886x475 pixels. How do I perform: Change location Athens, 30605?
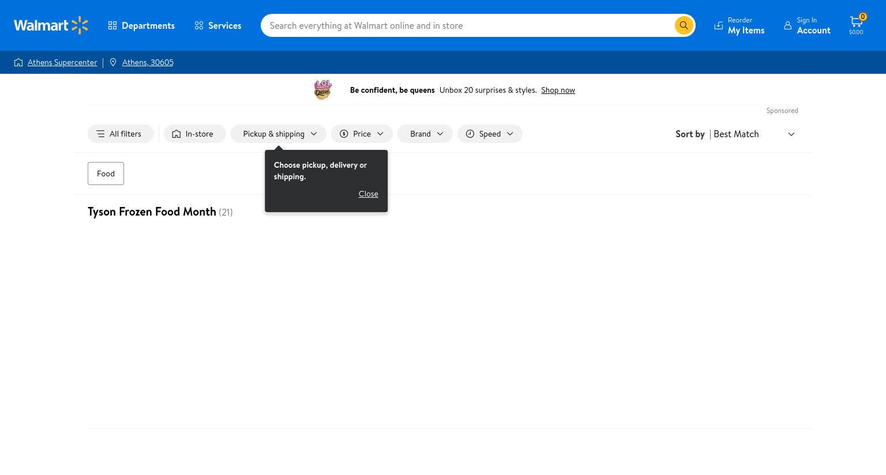coord(148,62)
